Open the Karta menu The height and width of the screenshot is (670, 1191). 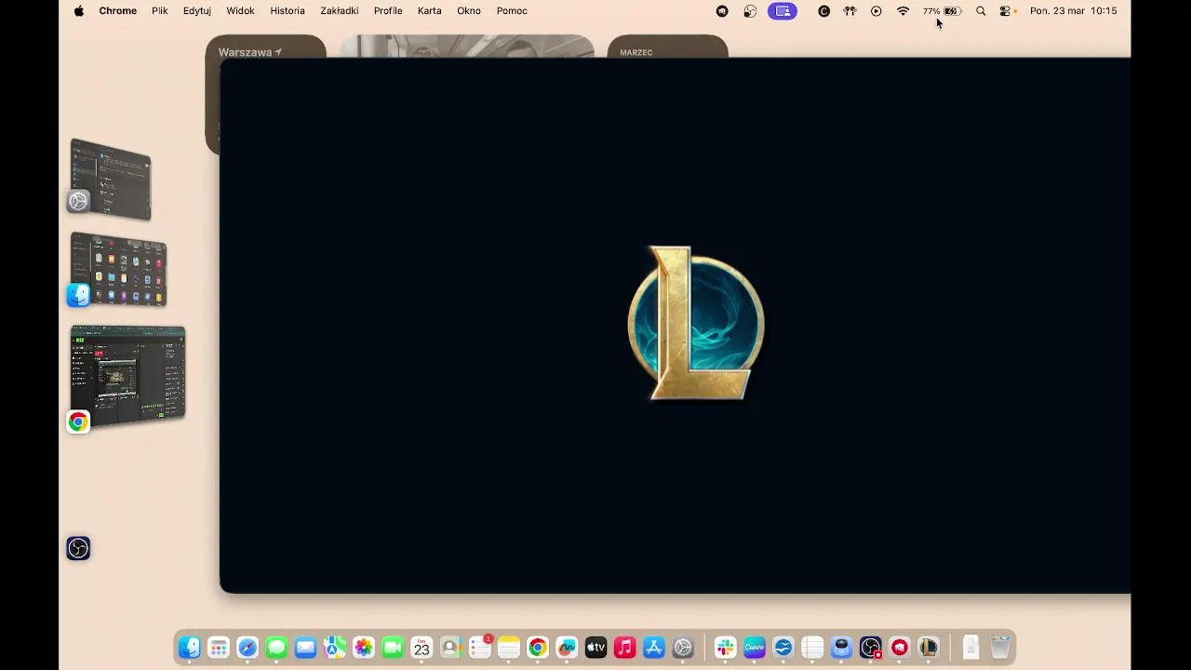(x=430, y=11)
